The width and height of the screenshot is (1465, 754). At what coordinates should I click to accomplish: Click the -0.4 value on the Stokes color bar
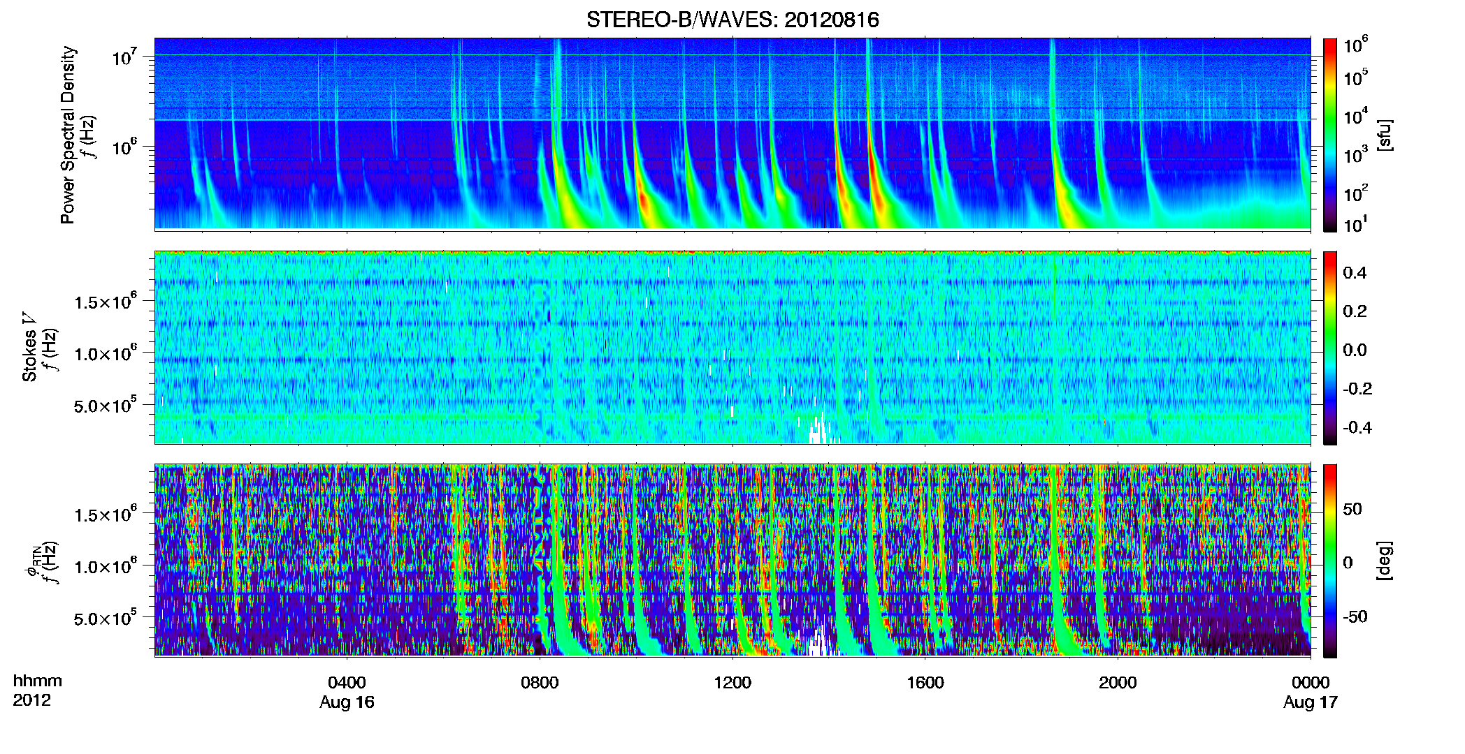(x=1357, y=427)
